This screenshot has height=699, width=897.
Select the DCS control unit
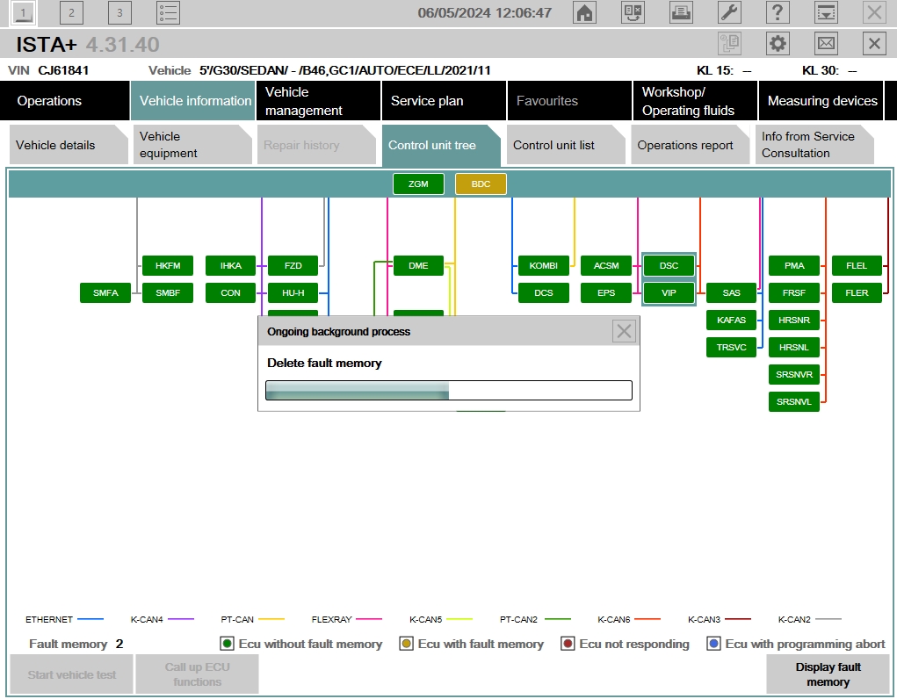click(544, 293)
